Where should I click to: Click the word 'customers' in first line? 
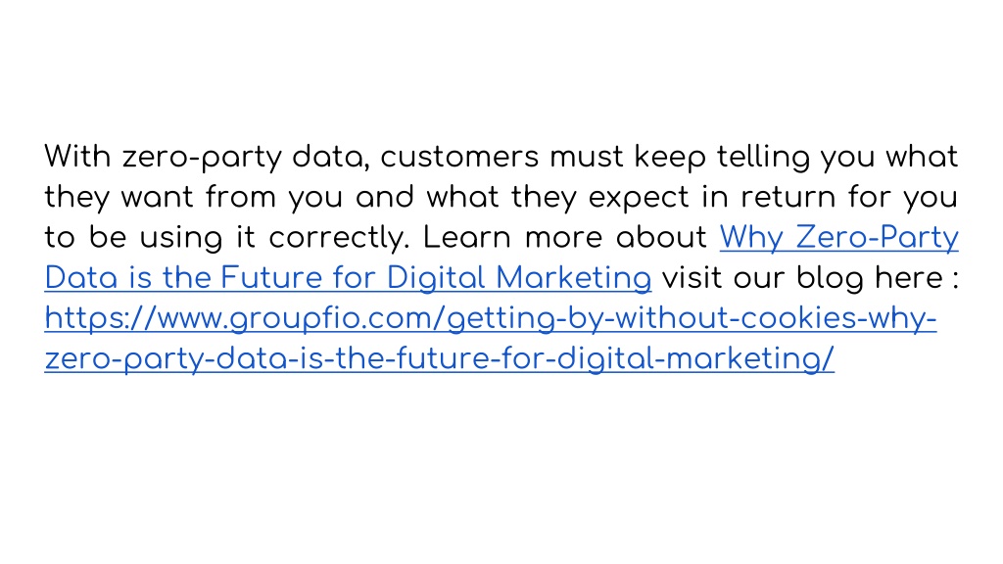460,158
